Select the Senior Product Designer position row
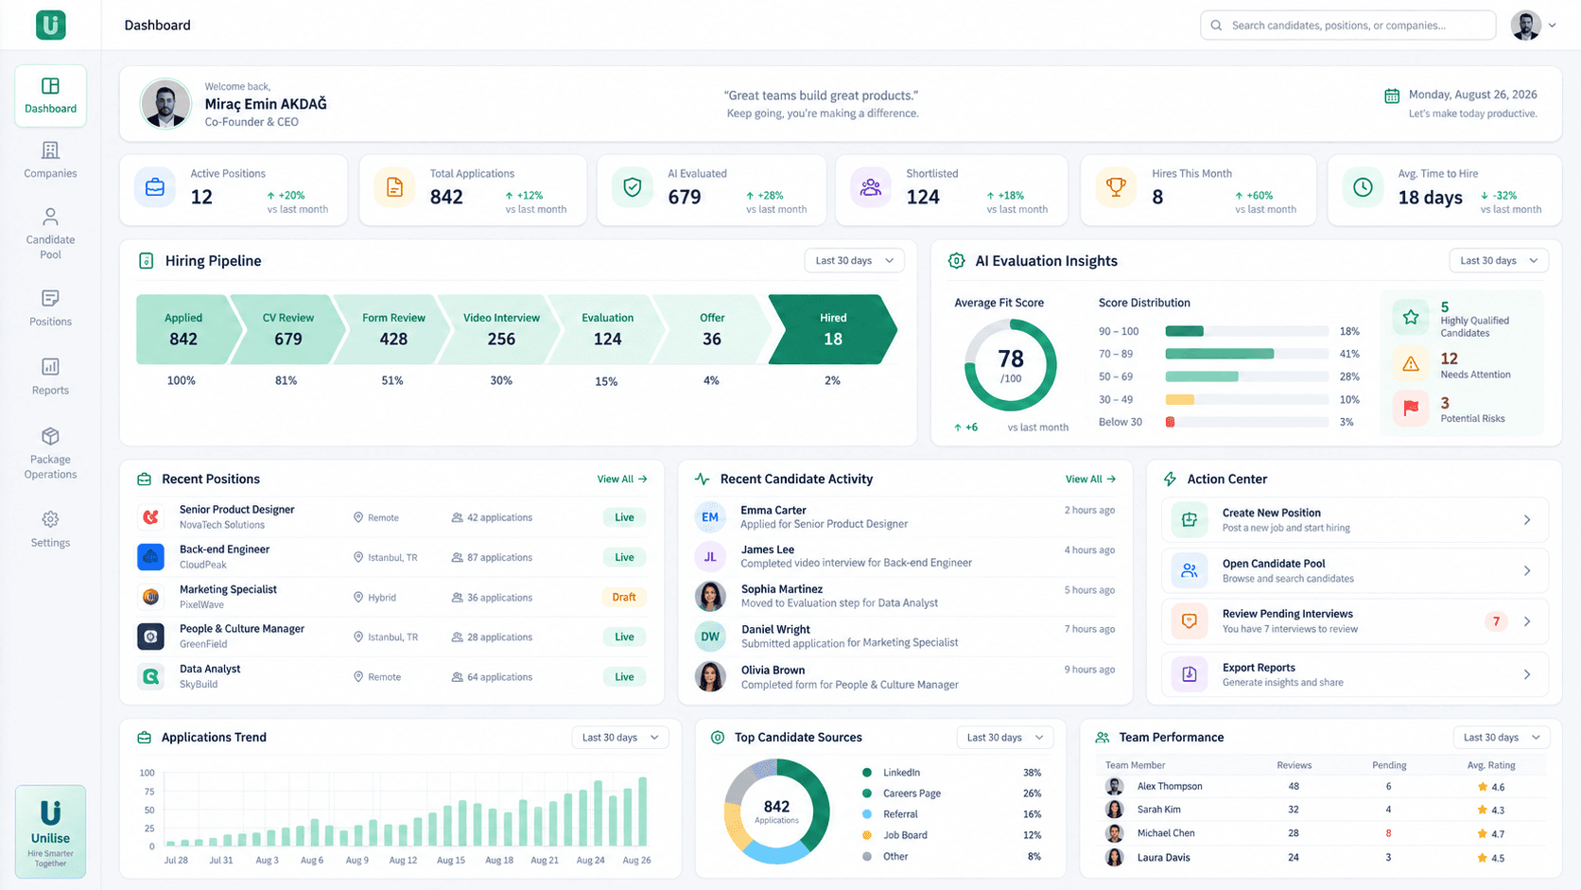Viewport: 1581px width, 890px height. (x=392, y=517)
